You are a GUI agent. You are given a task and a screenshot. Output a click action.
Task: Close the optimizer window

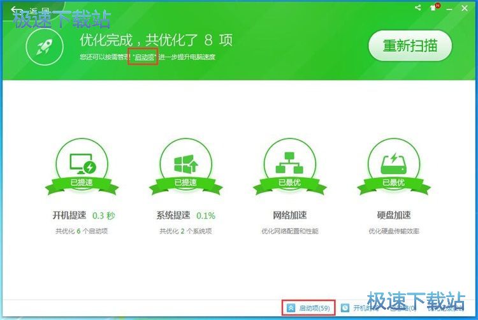coord(465,8)
